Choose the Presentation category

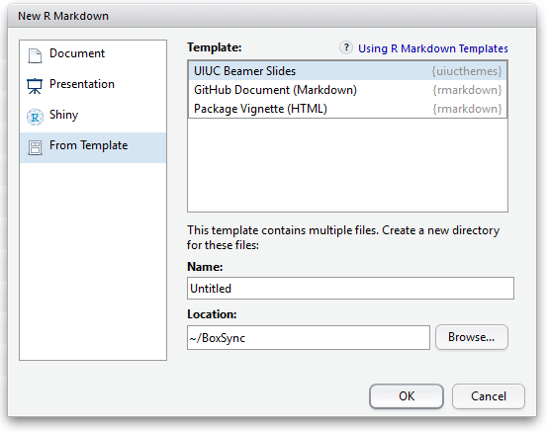82,84
